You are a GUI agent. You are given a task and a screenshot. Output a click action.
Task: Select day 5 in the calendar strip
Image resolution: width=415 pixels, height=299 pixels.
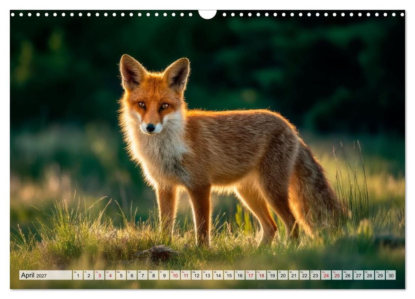pyautogui.click(x=121, y=275)
